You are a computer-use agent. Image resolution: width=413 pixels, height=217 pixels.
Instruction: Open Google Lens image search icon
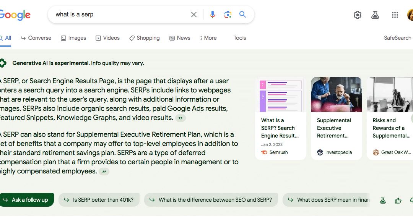228,15
